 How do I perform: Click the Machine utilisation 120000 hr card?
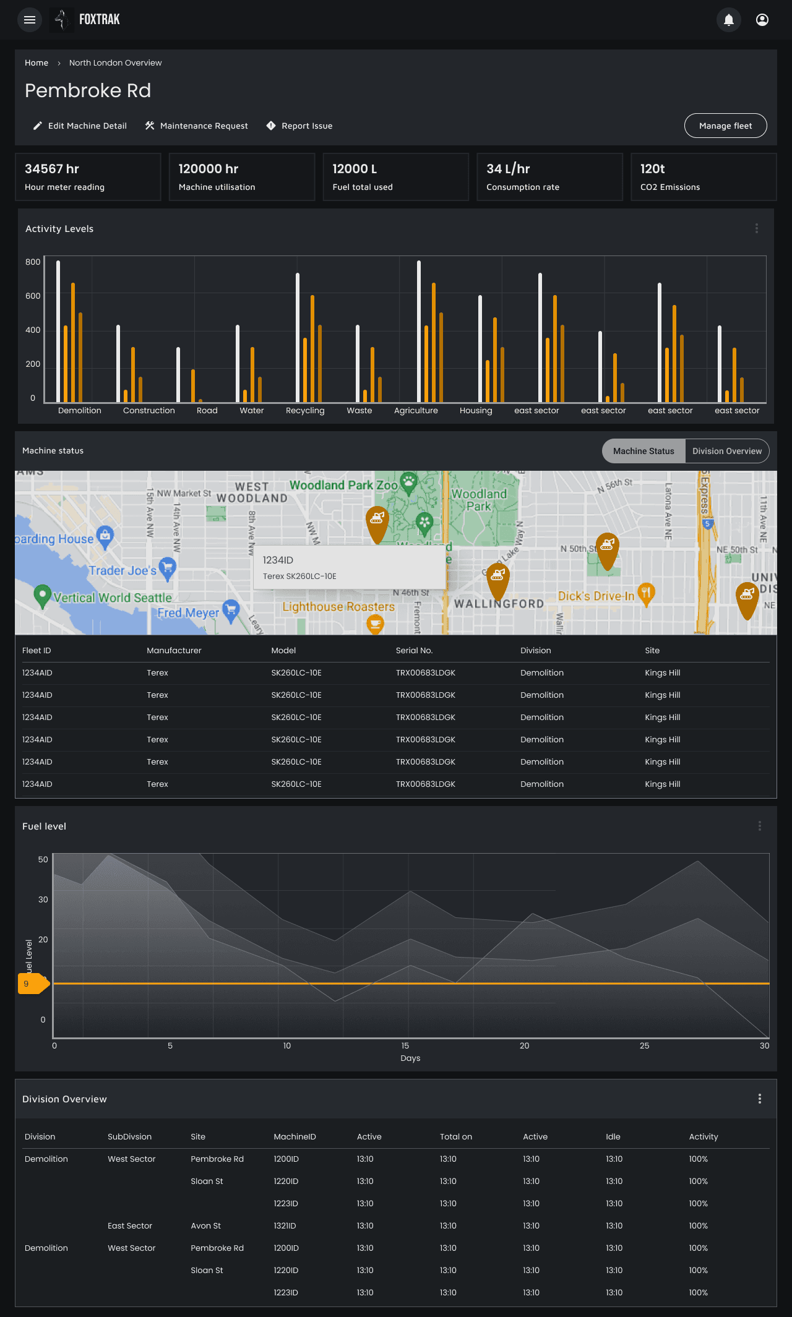pos(242,177)
